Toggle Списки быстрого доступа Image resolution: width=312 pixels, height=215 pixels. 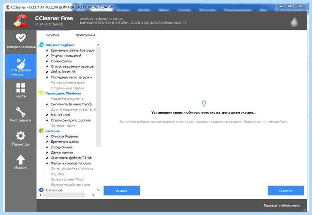(x=47, y=120)
